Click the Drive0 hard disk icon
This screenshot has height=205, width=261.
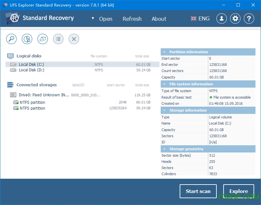point(13,95)
